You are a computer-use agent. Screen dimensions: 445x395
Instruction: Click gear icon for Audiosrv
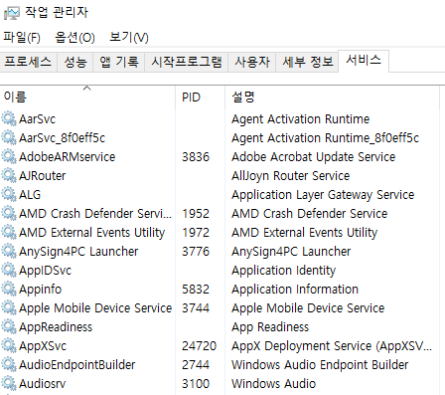click(9, 383)
